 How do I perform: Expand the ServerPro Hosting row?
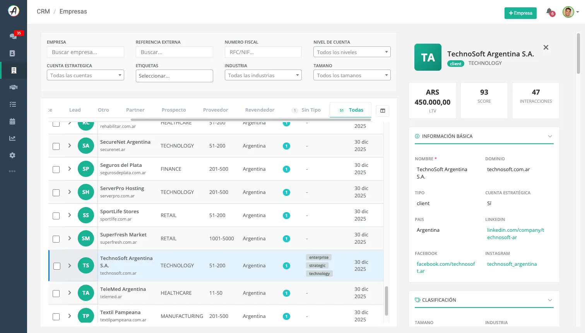click(x=70, y=192)
